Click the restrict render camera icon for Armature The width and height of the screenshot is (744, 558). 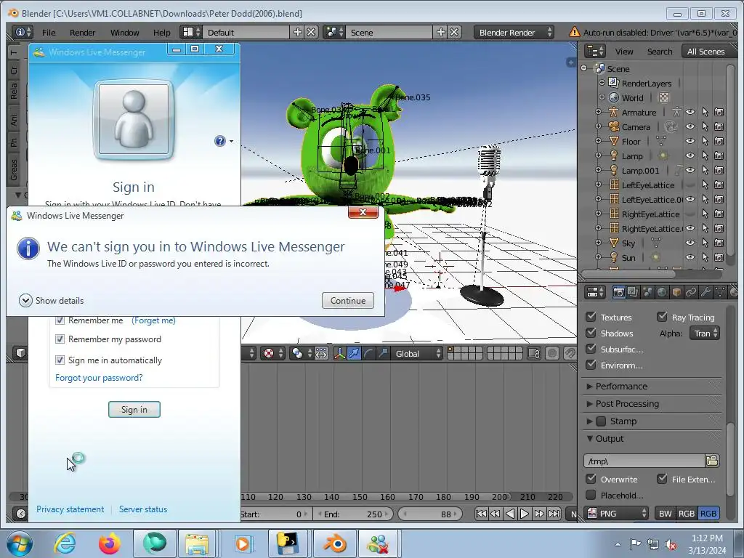719,113
